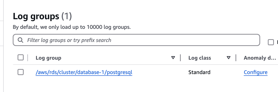Open the Configure anomaly detection link
The width and height of the screenshot is (278, 92).
coord(256,72)
